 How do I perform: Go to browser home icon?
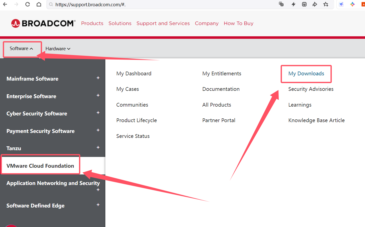pyautogui.click(x=39, y=4)
